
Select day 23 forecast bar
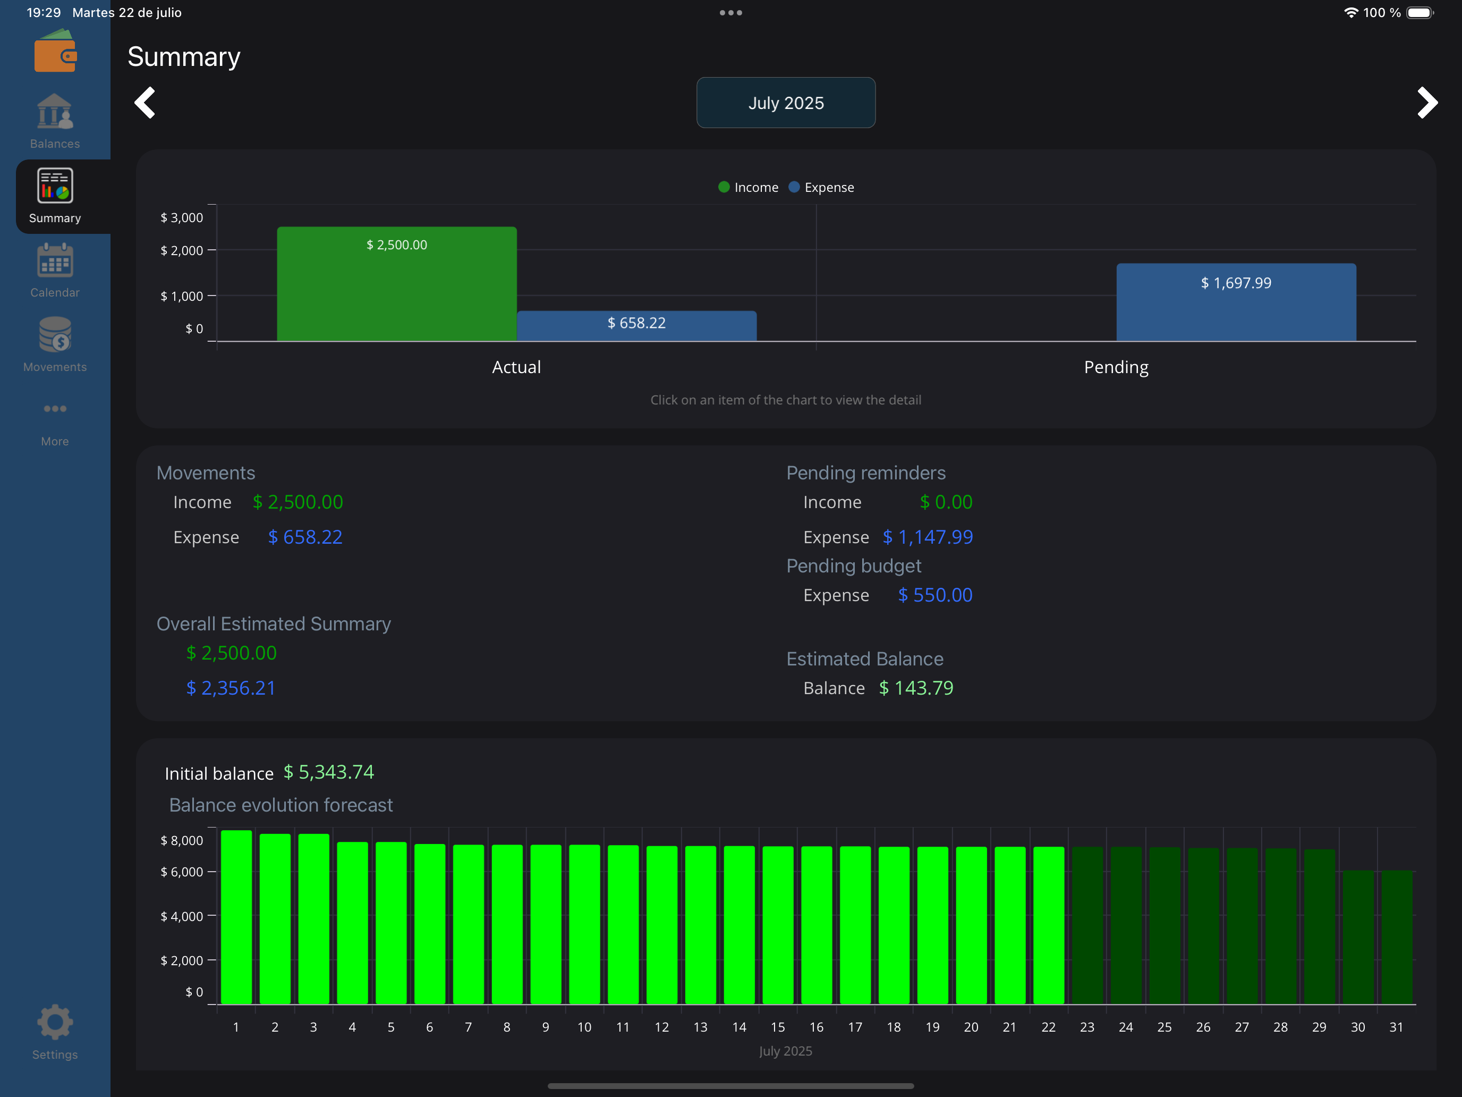pyautogui.click(x=1087, y=925)
